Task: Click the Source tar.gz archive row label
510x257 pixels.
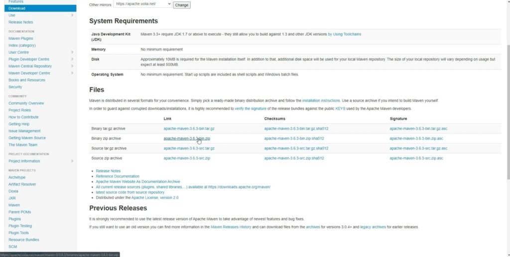Action: (108, 148)
